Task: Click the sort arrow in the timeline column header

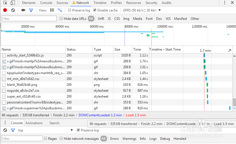Action: pyautogui.click(x=230, y=50)
